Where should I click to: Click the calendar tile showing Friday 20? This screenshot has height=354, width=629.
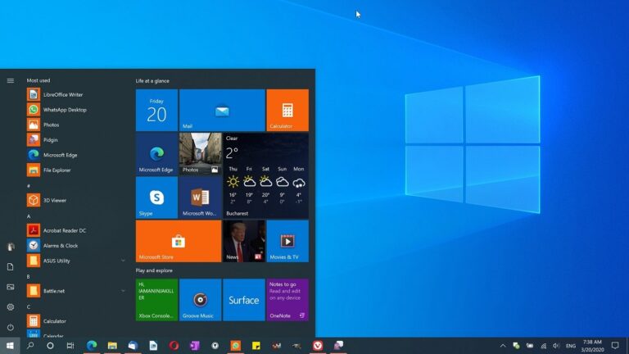(x=156, y=111)
